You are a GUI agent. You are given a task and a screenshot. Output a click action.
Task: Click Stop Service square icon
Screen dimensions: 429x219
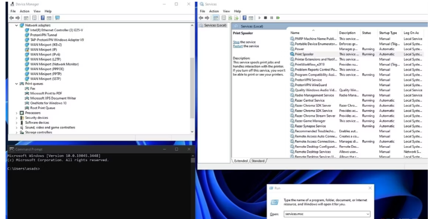[266, 18]
